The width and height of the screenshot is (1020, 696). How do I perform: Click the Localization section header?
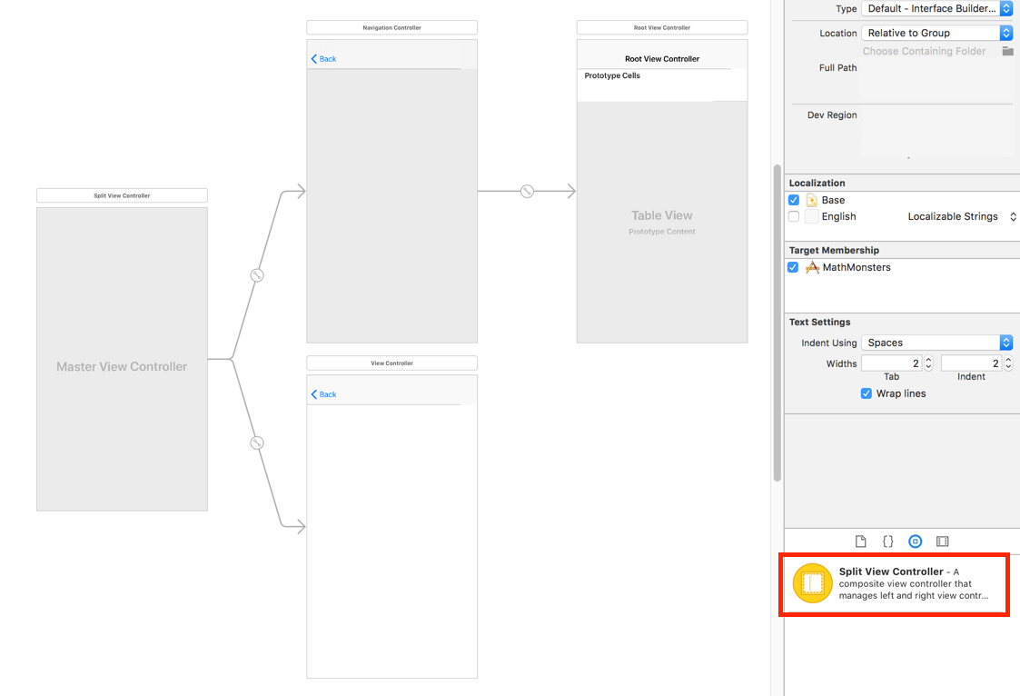817,183
